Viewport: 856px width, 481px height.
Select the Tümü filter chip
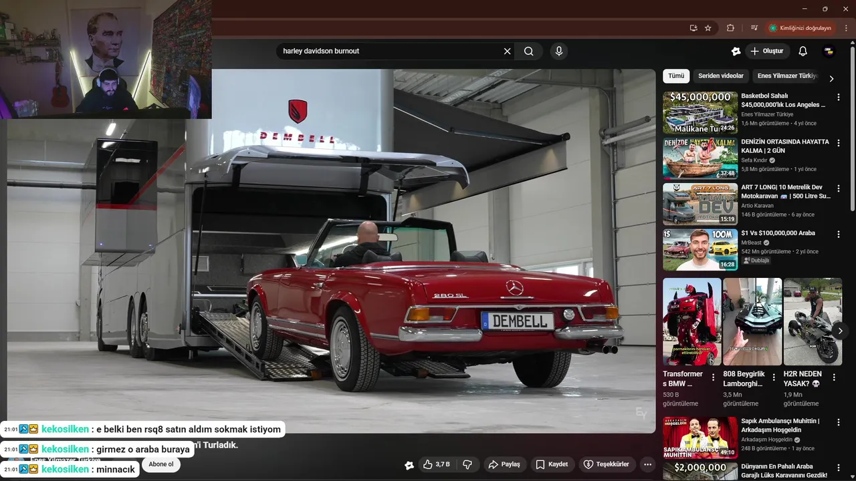[x=676, y=76]
